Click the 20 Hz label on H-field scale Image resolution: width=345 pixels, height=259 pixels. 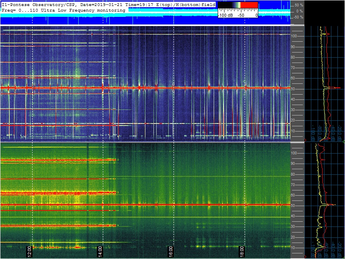(x=293, y=237)
